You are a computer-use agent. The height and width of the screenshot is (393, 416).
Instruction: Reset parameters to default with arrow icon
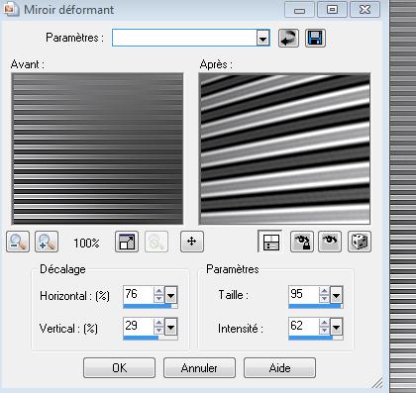pyautogui.click(x=288, y=38)
